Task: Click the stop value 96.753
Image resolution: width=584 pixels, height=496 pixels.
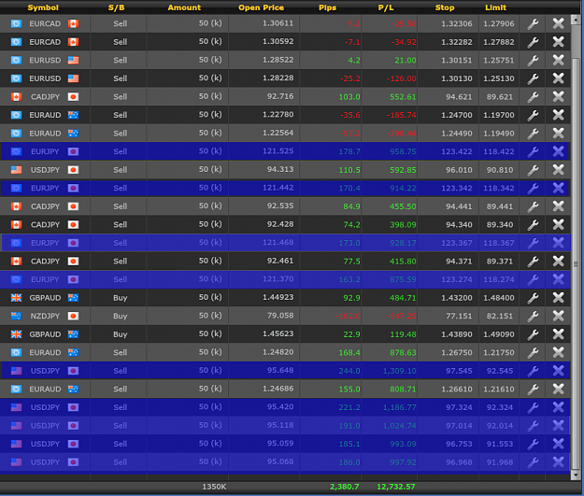Action: pos(459,444)
